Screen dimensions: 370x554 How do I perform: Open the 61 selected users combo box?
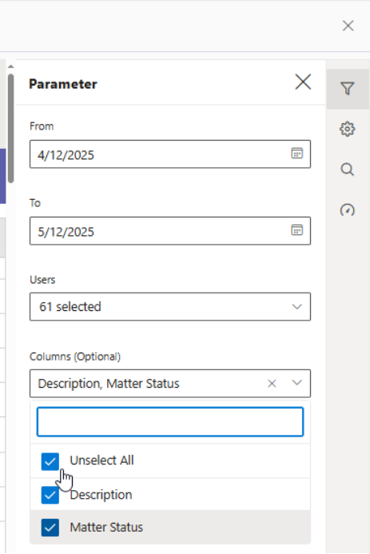coord(170,307)
